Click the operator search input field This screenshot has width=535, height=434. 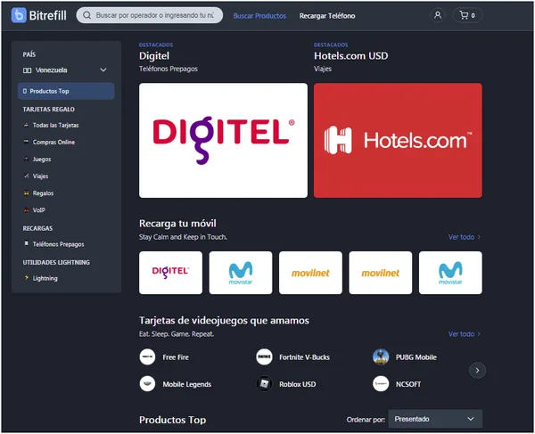pos(150,15)
